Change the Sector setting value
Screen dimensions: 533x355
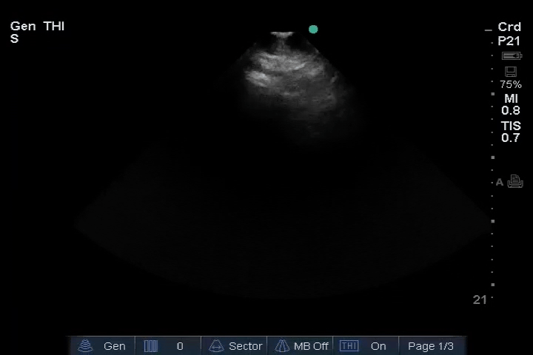pyautogui.click(x=246, y=346)
